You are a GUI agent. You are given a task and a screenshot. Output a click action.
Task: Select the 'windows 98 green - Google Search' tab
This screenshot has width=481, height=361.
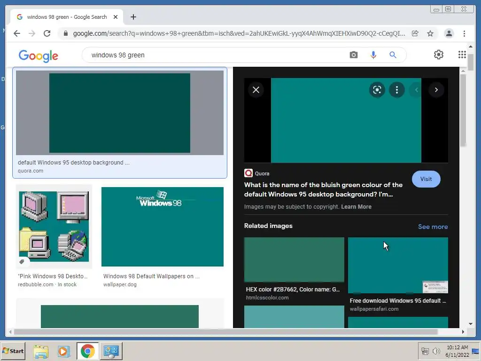67,17
